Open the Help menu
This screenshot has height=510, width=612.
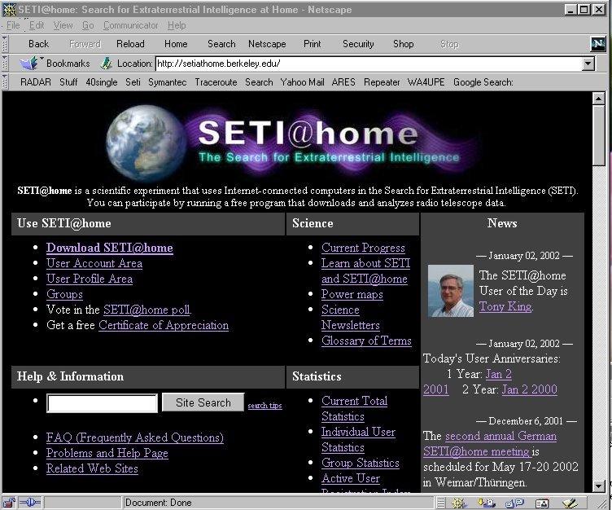pos(177,25)
